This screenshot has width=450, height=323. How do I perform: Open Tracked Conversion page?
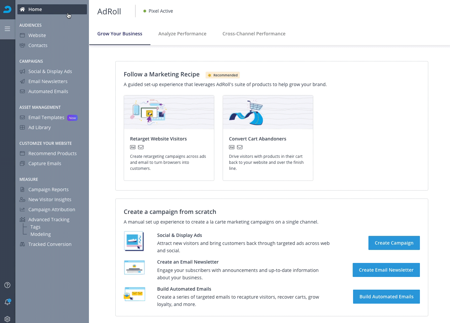[50, 244]
